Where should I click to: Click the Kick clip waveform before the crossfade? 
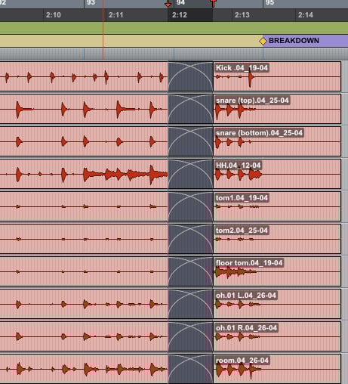pyautogui.click(x=84, y=76)
